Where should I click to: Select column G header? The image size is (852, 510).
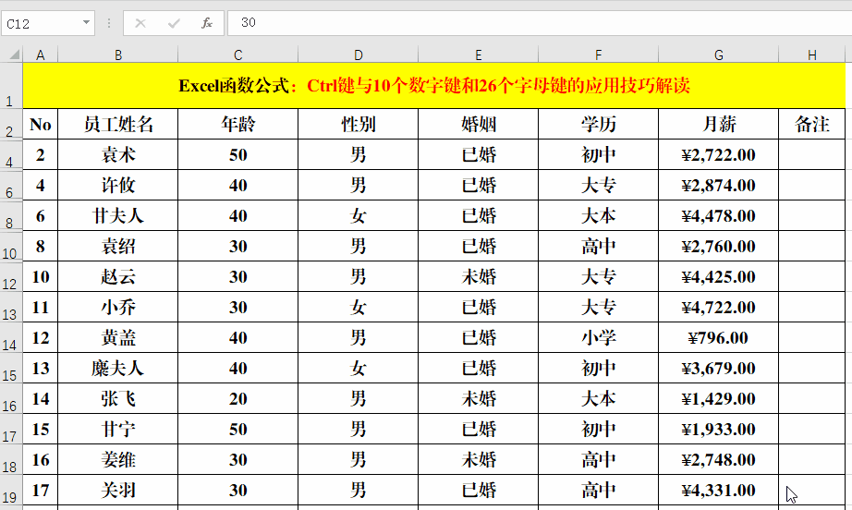(718, 55)
